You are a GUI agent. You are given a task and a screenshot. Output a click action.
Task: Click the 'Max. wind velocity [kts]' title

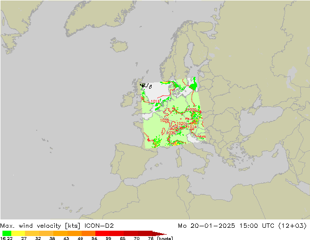[x=40, y=226]
